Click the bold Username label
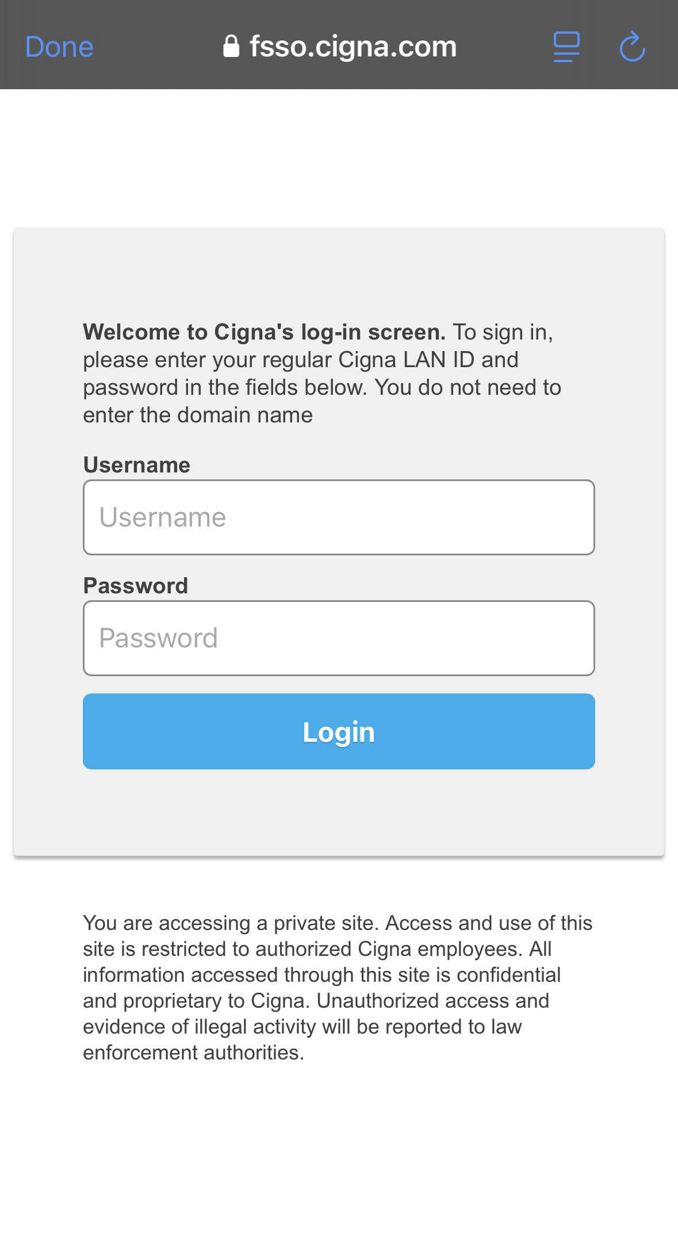The height and width of the screenshot is (1239, 678). (137, 464)
